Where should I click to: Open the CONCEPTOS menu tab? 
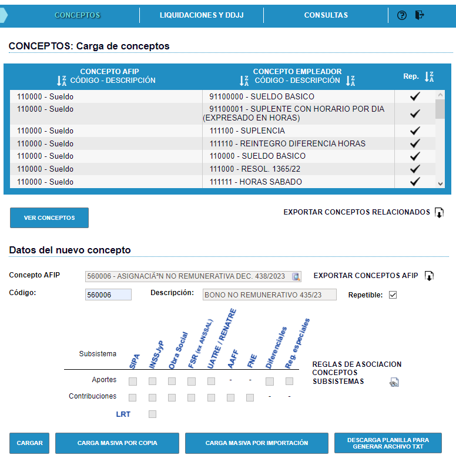tap(78, 15)
